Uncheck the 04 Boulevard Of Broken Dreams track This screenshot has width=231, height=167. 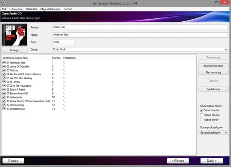click(x=4, y=74)
